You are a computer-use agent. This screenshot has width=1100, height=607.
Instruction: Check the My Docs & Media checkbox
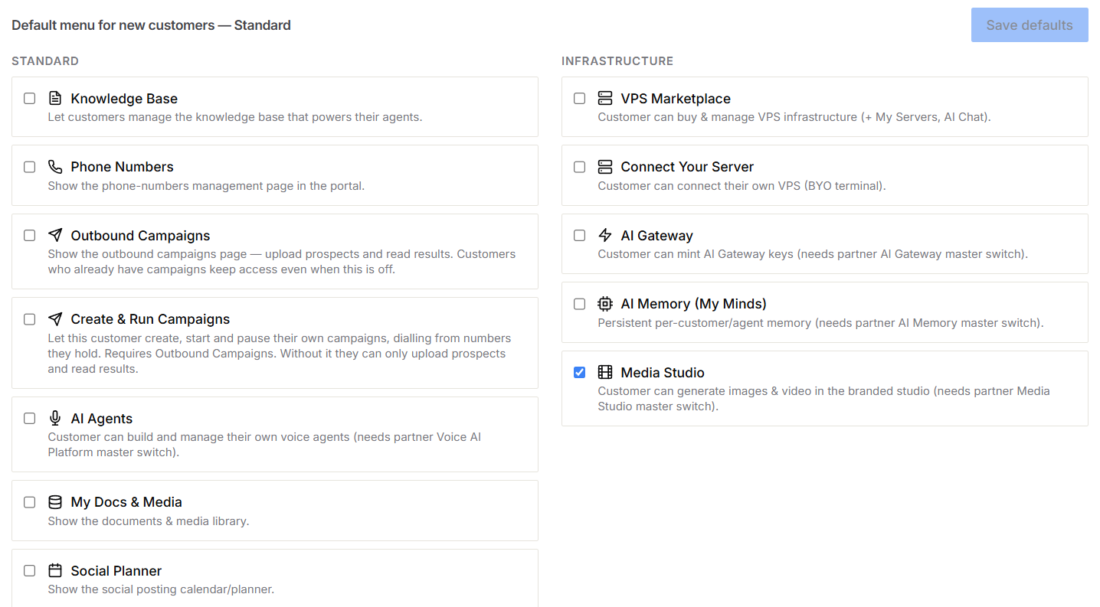point(29,502)
